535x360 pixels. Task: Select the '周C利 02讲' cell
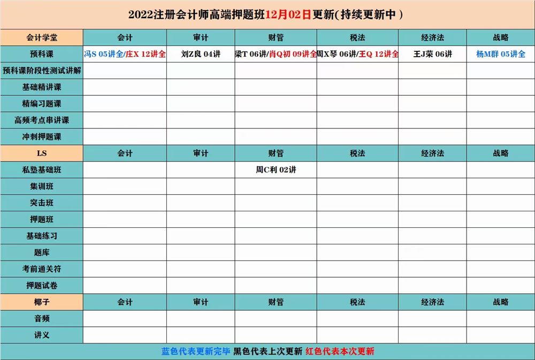276,170
